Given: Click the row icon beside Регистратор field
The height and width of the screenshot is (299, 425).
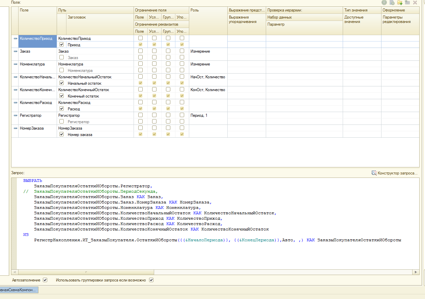Looking at the screenshot, I should click(16, 115).
